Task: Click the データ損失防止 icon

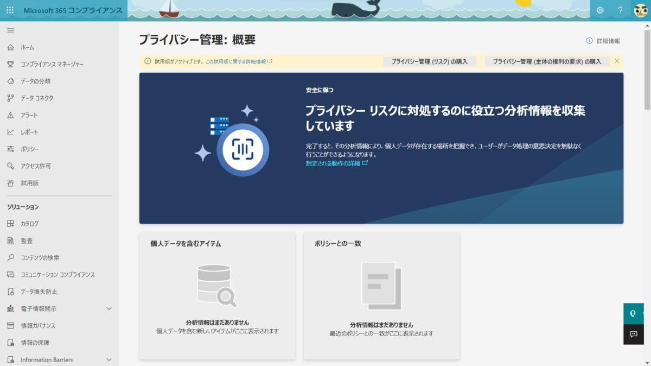Action: click(10, 292)
